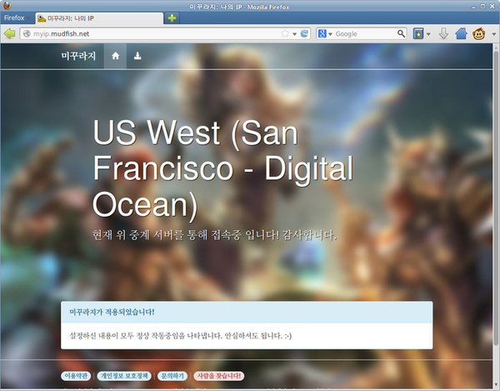
Task: Click the site identity globe icon
Action: click(x=27, y=33)
